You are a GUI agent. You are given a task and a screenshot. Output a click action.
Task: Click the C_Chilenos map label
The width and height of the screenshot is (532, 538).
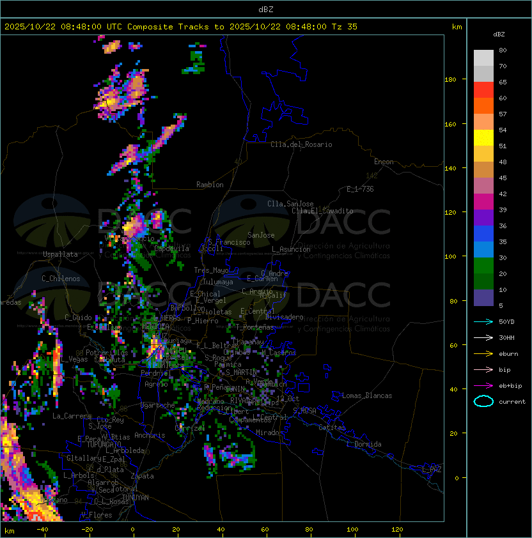[x=61, y=279]
